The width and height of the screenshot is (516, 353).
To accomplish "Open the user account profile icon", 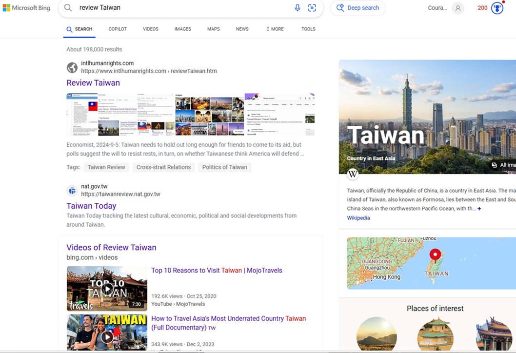I will tap(457, 8).
